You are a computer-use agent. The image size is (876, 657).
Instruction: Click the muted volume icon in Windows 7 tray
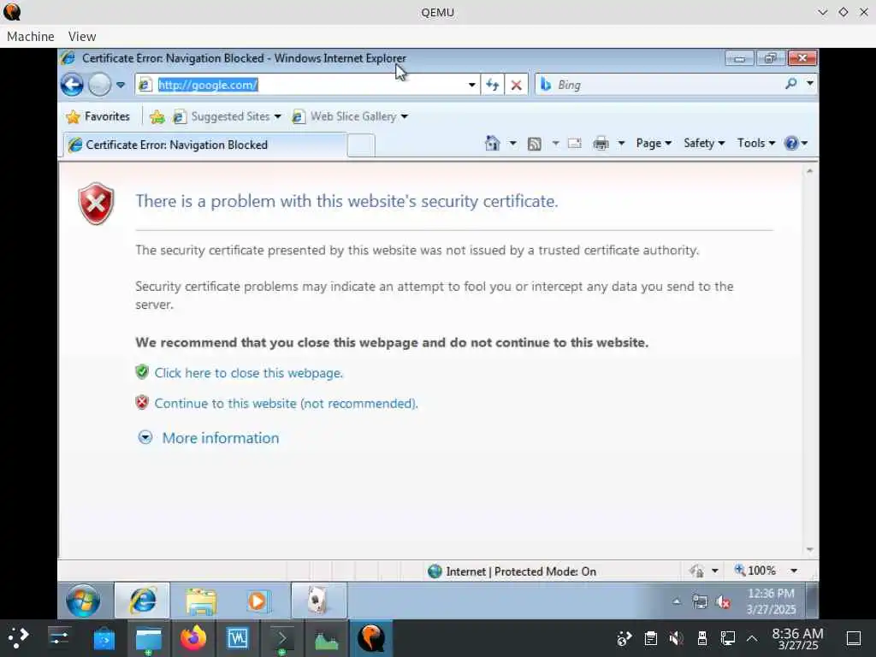point(724,602)
